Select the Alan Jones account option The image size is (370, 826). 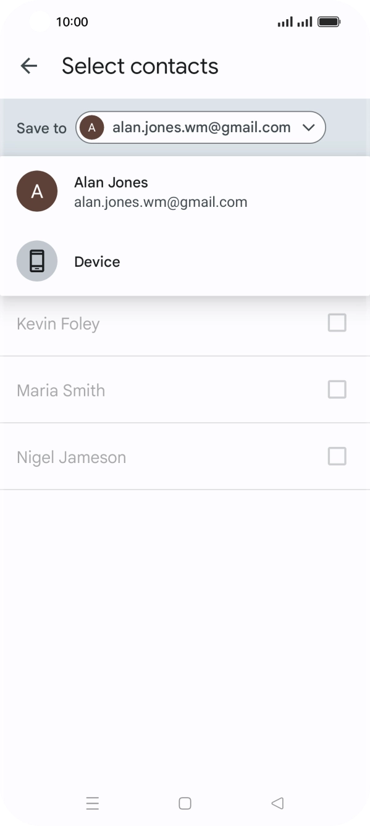[185, 191]
